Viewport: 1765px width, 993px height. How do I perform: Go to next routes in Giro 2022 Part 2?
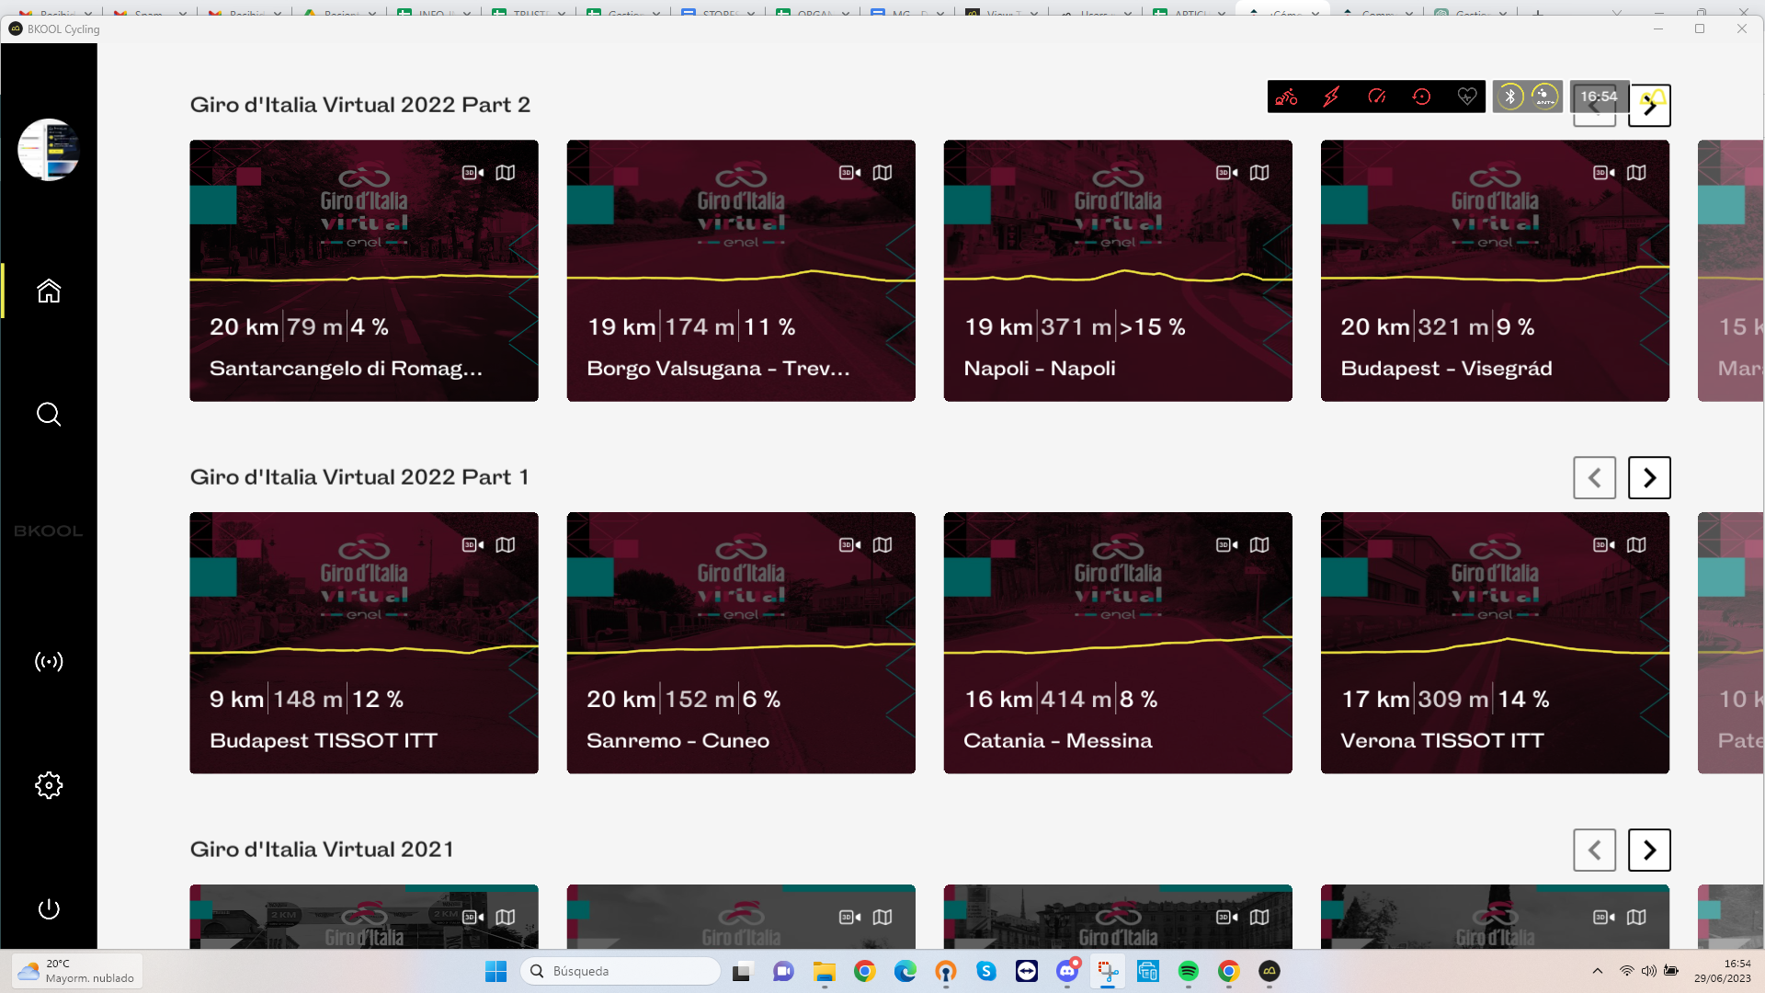point(1649,106)
